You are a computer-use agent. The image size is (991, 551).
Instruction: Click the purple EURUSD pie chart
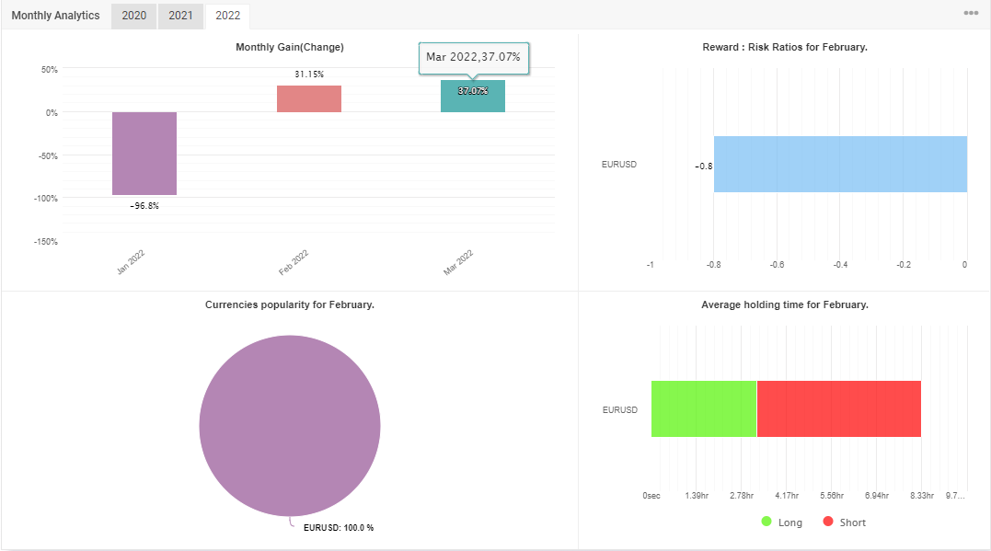(x=290, y=426)
